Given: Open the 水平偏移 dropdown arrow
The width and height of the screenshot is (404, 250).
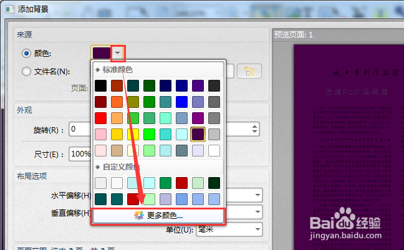Looking at the screenshot, I should [x=257, y=195].
